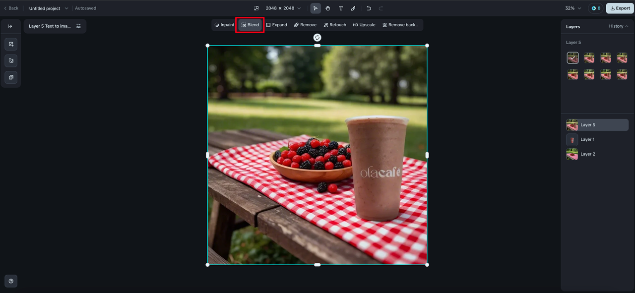Screen dimensions: 635x293
Task: Click the bottom stacked-images icon in left sidebar
Action: [x=11, y=77]
